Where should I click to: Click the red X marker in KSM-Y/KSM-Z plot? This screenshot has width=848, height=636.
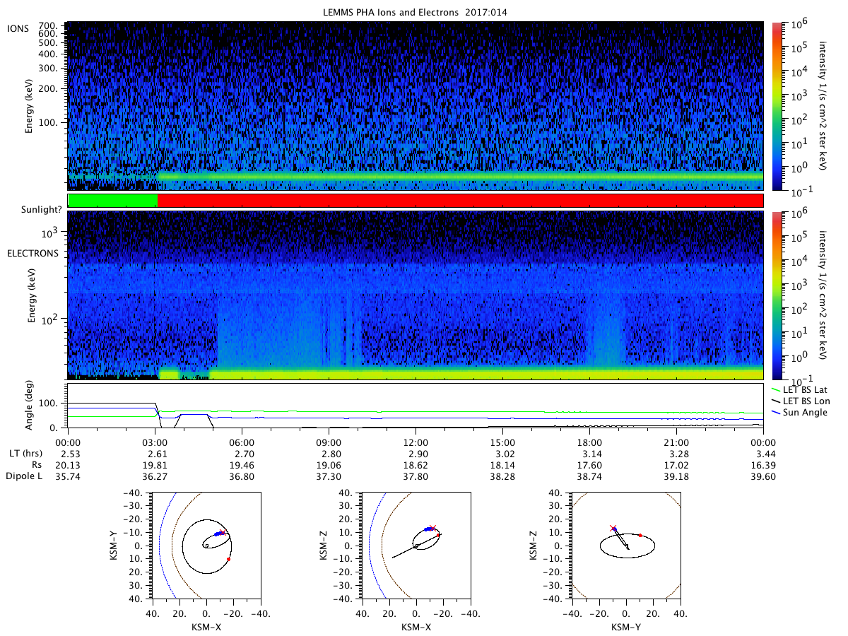(x=613, y=528)
